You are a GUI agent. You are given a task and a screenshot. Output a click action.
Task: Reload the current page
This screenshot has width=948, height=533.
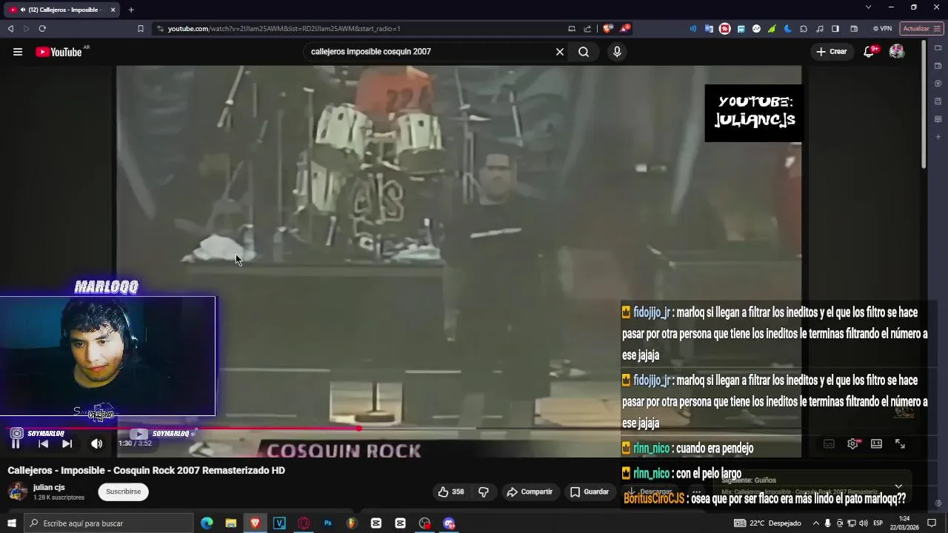point(42,29)
